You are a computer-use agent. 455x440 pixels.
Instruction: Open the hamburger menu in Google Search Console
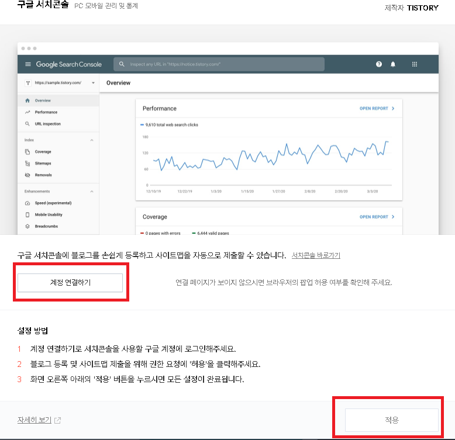(x=28, y=64)
